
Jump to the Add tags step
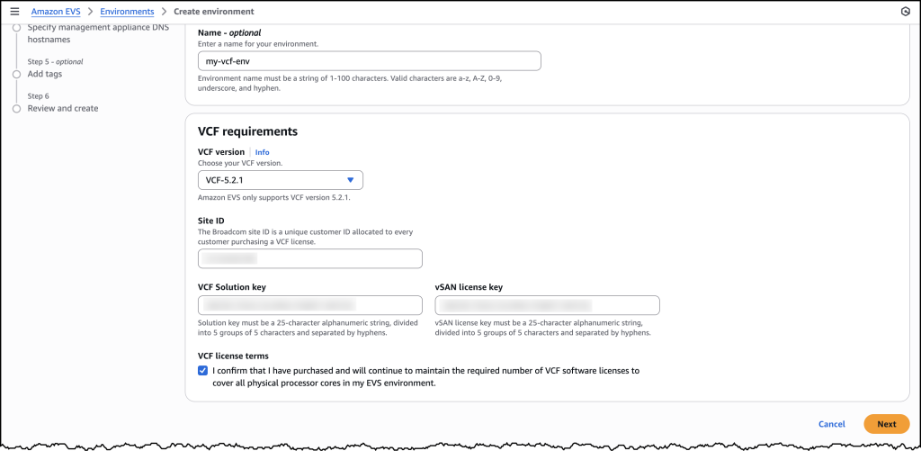pyautogui.click(x=45, y=74)
